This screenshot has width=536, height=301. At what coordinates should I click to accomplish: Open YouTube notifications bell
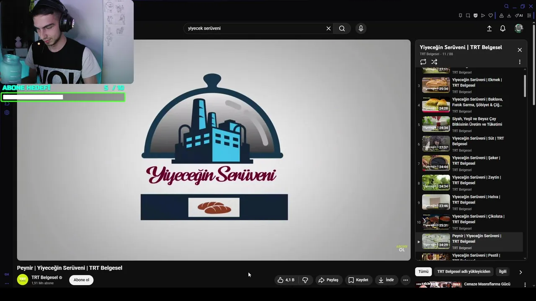(502, 28)
